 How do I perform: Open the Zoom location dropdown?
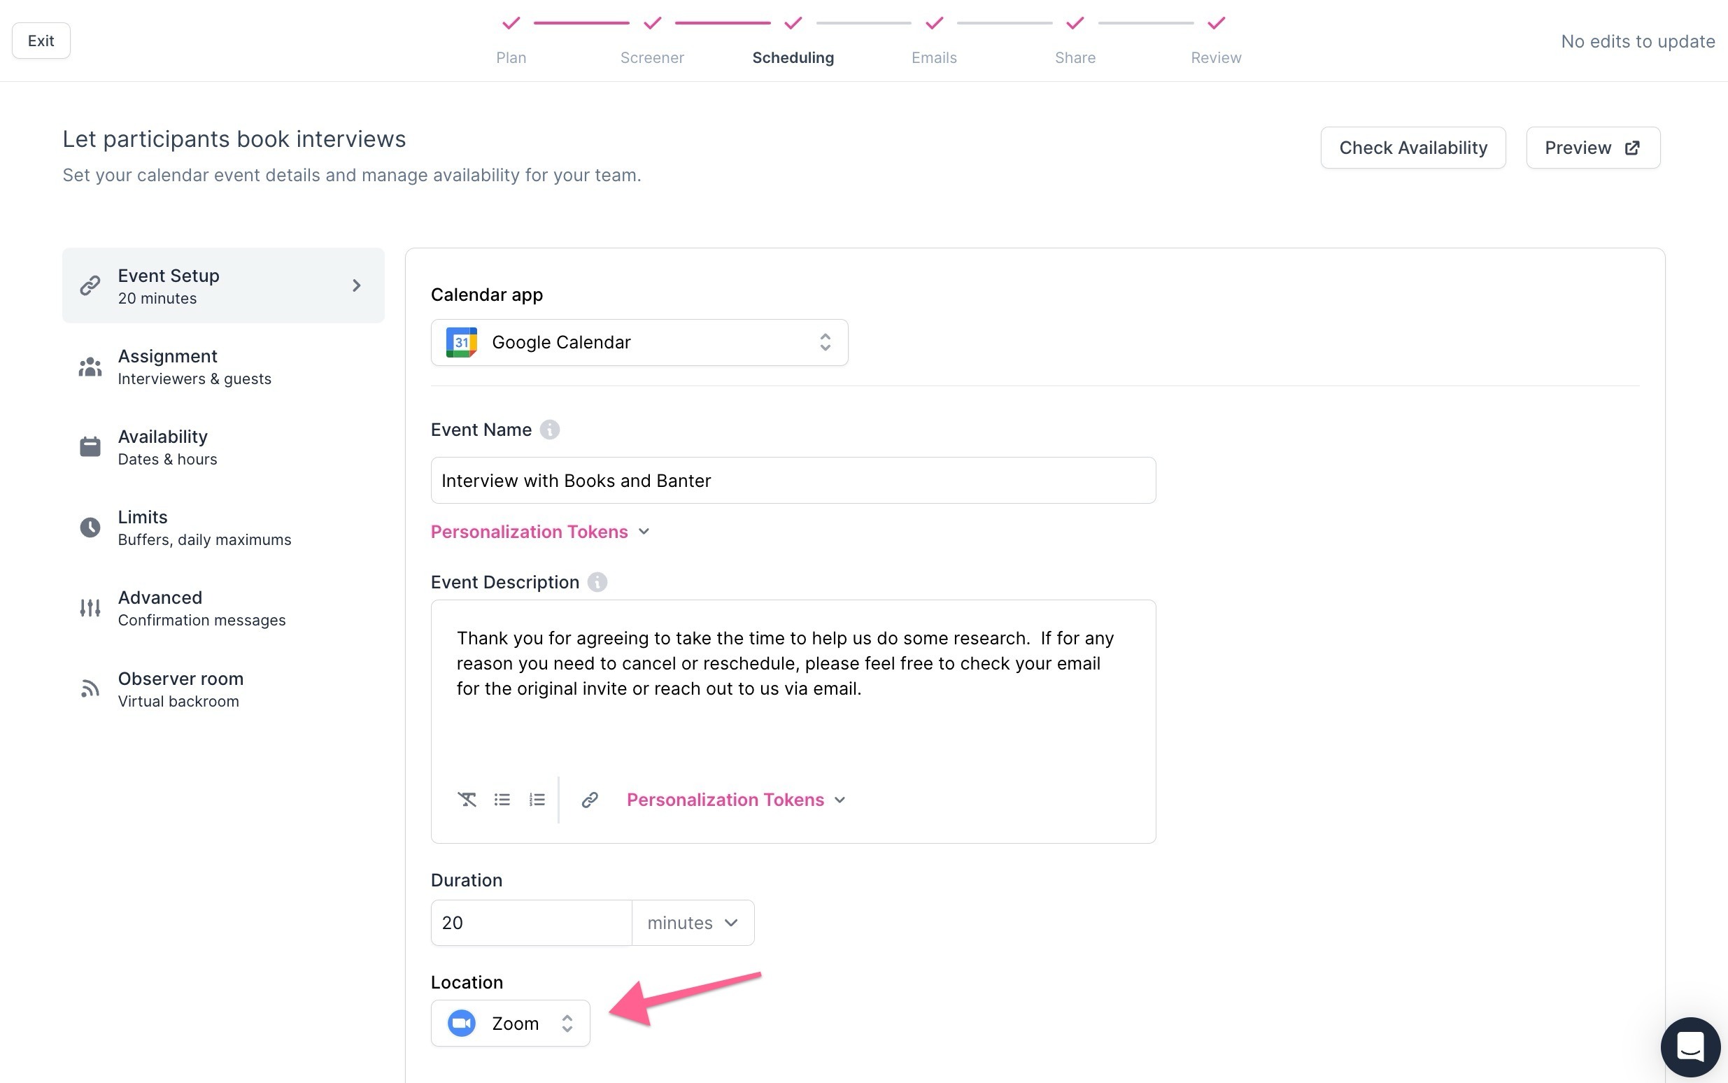click(510, 1023)
